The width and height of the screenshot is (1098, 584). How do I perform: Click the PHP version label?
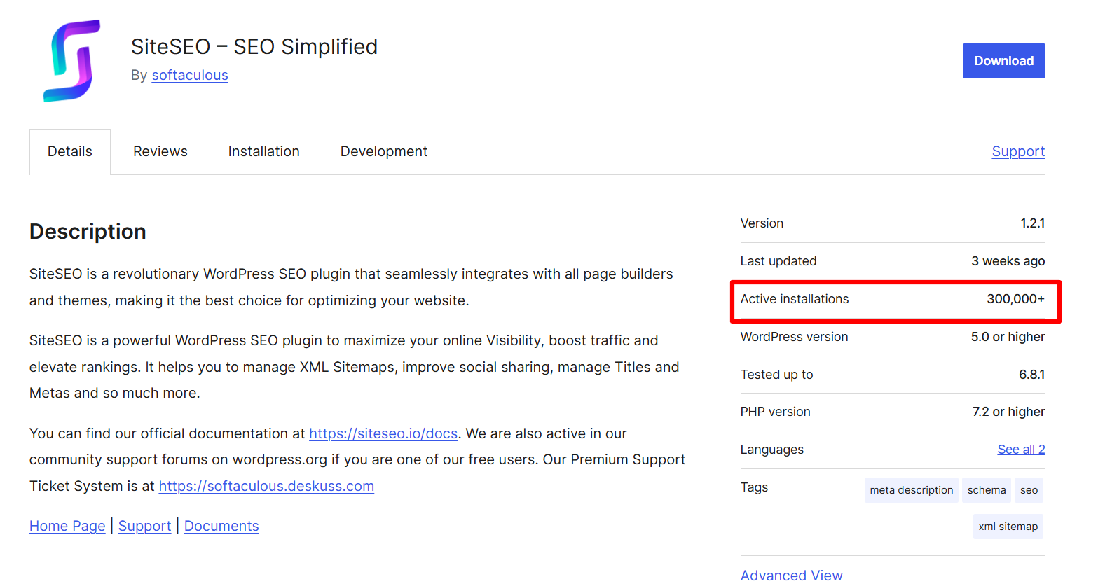tap(776, 412)
